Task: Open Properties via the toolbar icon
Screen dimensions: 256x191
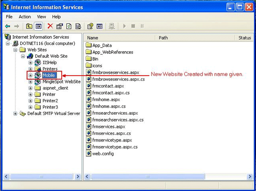Action: [59, 26]
